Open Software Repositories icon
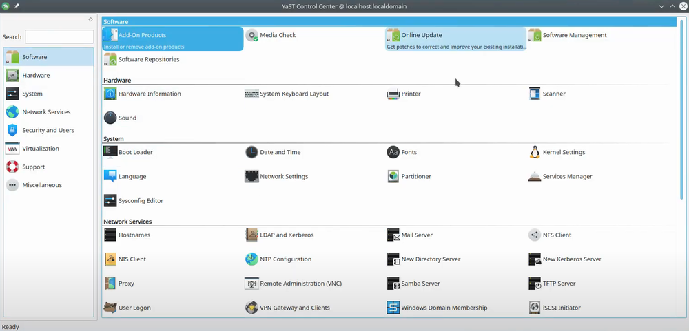The width and height of the screenshot is (689, 331). [110, 59]
